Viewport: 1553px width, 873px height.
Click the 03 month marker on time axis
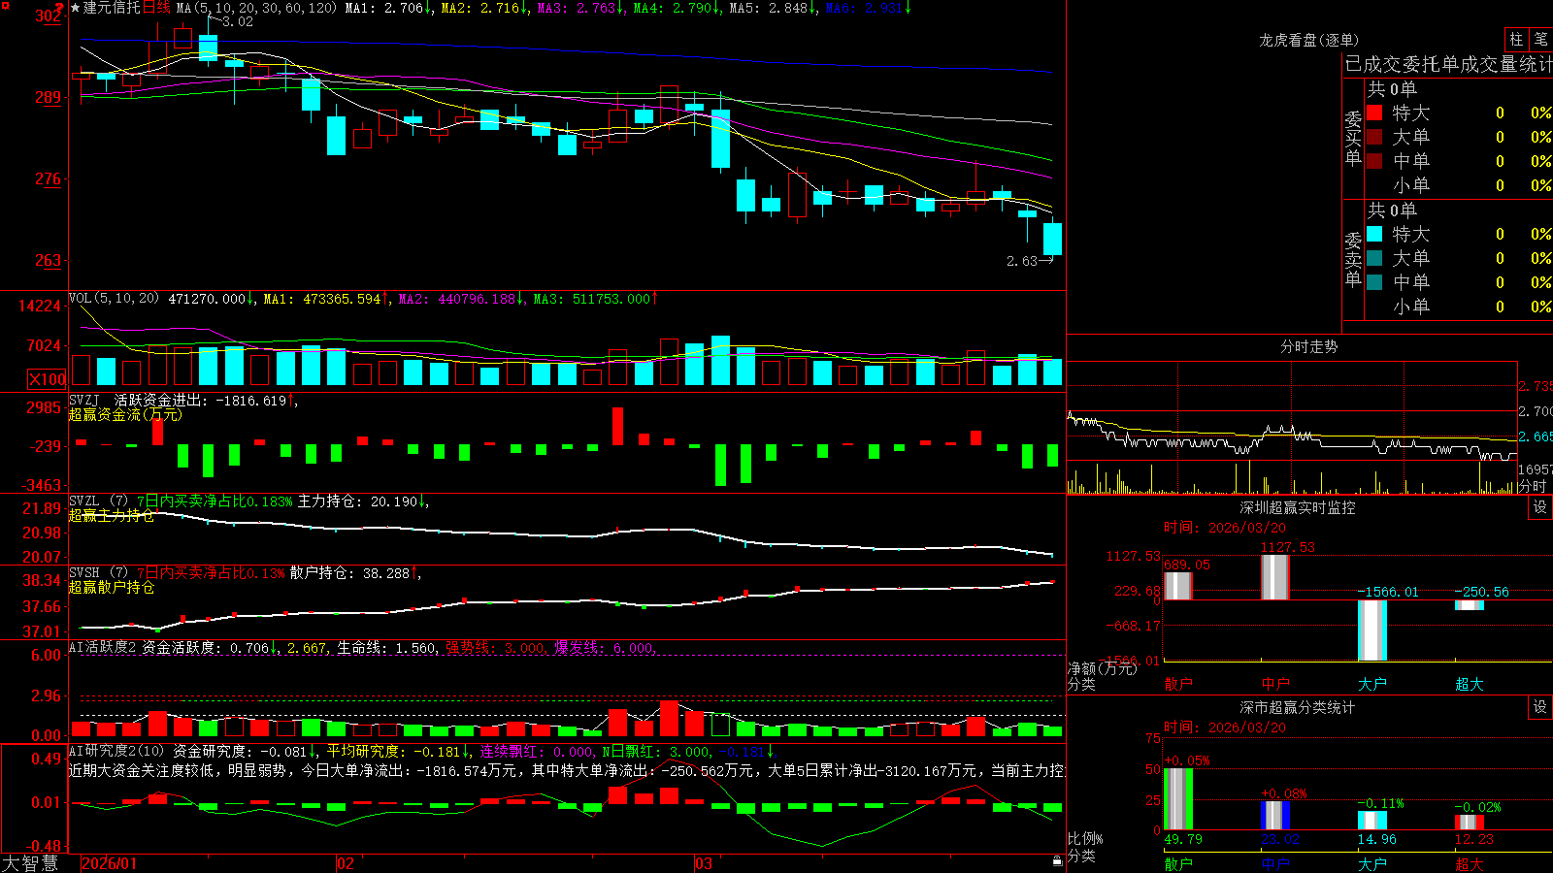pyautogui.click(x=704, y=863)
